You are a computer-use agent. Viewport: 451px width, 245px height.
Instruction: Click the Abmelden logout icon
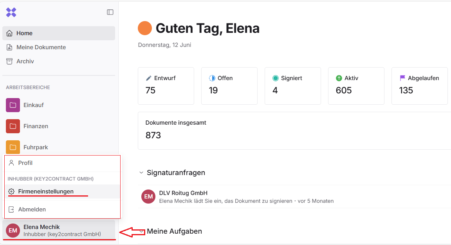click(x=11, y=209)
